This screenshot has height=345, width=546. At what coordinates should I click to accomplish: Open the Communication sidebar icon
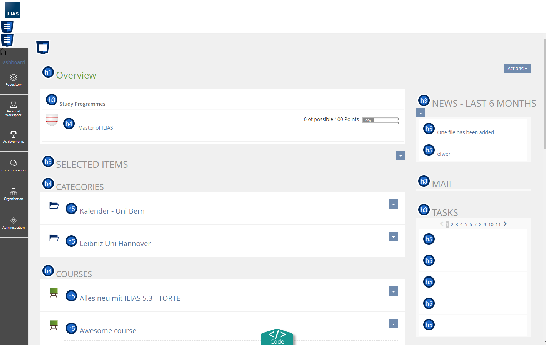click(14, 166)
